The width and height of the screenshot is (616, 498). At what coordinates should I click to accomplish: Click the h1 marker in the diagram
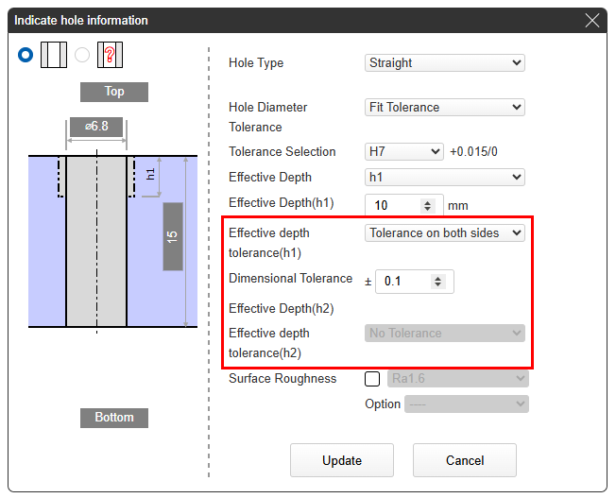(150, 173)
